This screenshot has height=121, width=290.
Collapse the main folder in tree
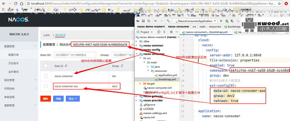[x=145, y=62]
